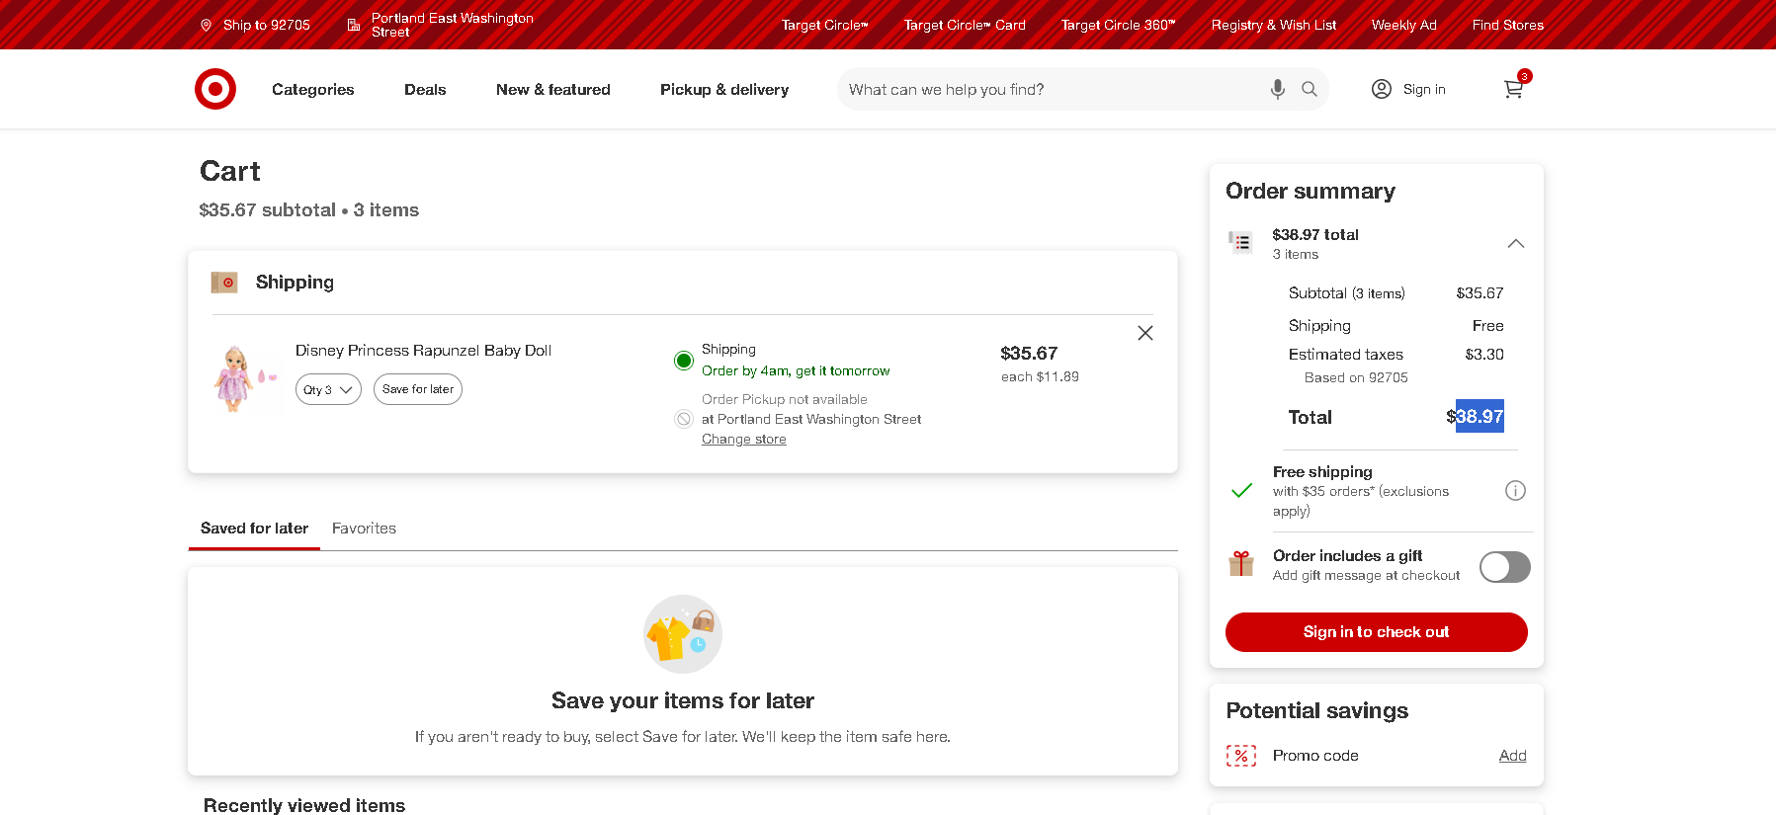Open the shopping cart icon

(1514, 88)
